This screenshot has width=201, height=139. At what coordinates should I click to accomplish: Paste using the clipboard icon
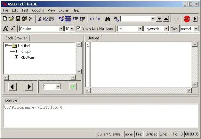(x=52, y=19)
